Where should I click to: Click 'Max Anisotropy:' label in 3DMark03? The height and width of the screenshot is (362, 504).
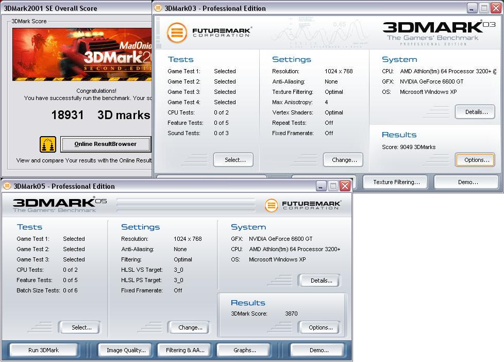(x=292, y=102)
